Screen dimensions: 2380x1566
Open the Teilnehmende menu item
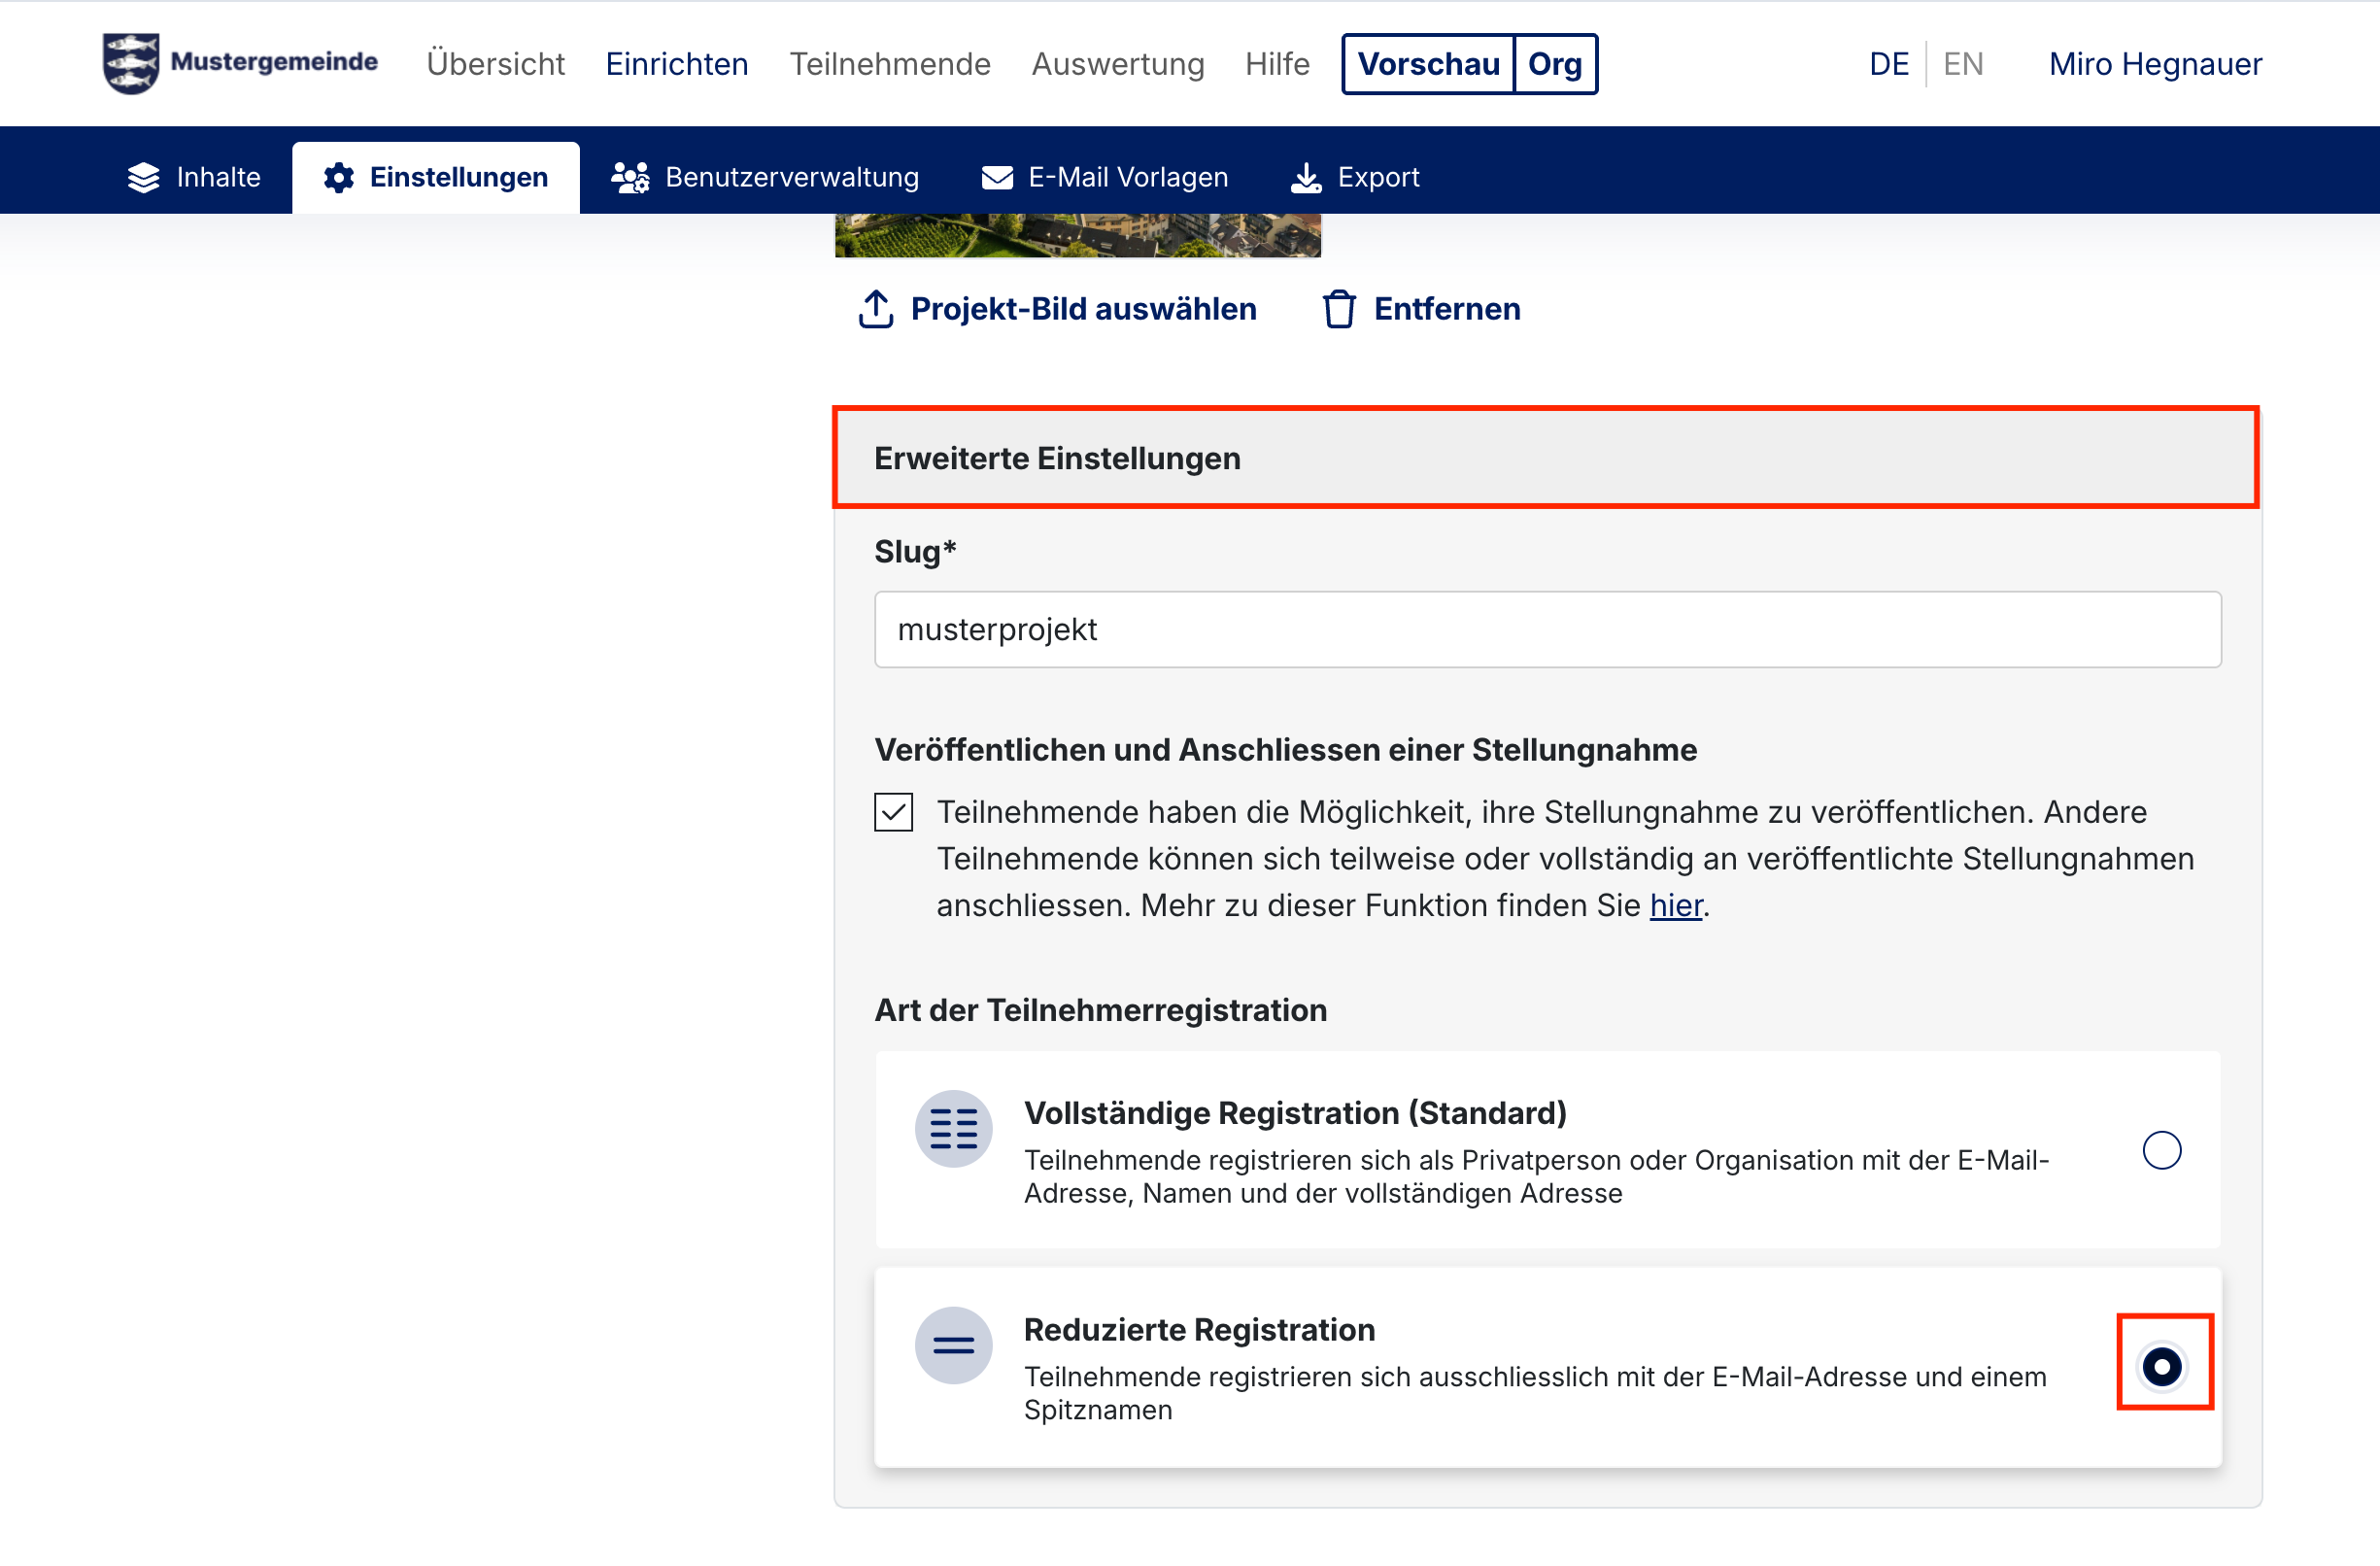click(x=889, y=64)
